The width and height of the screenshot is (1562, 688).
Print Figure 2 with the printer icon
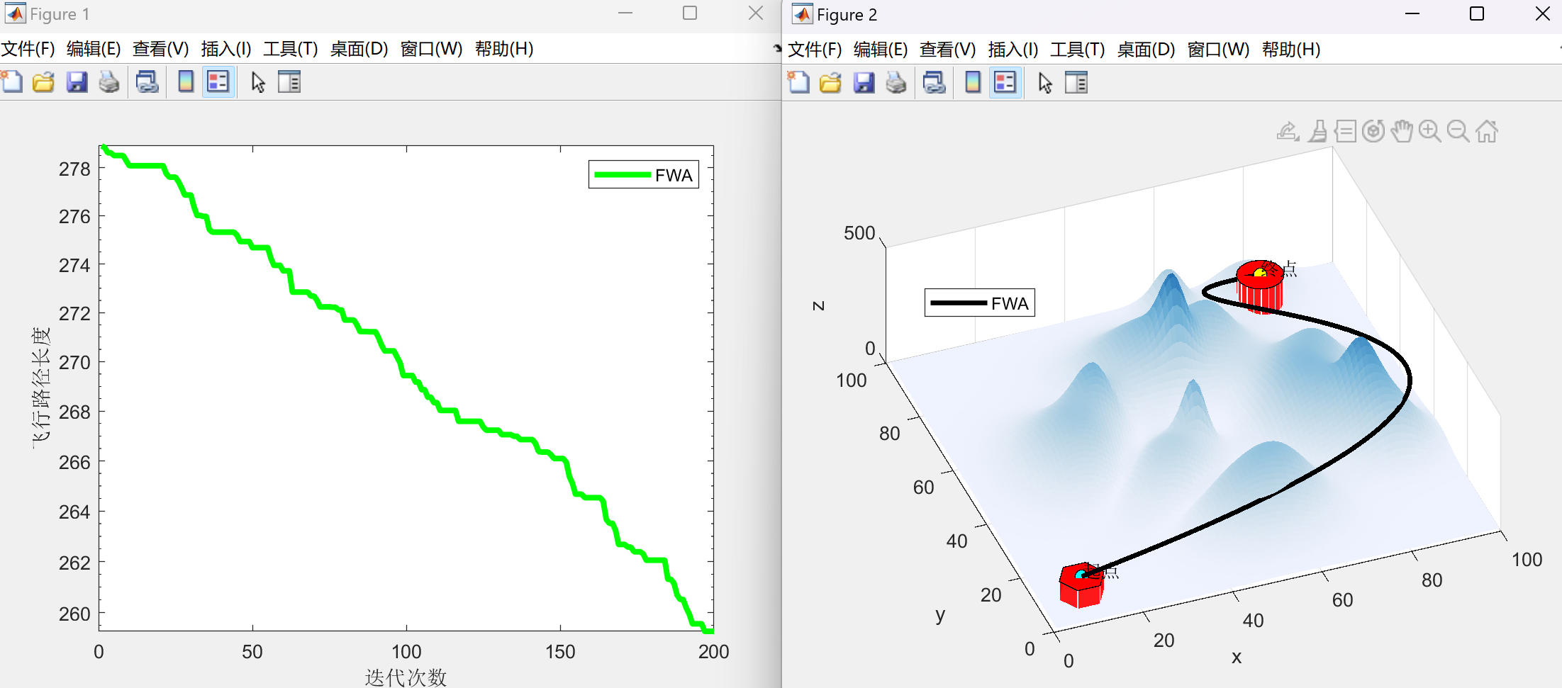point(896,83)
